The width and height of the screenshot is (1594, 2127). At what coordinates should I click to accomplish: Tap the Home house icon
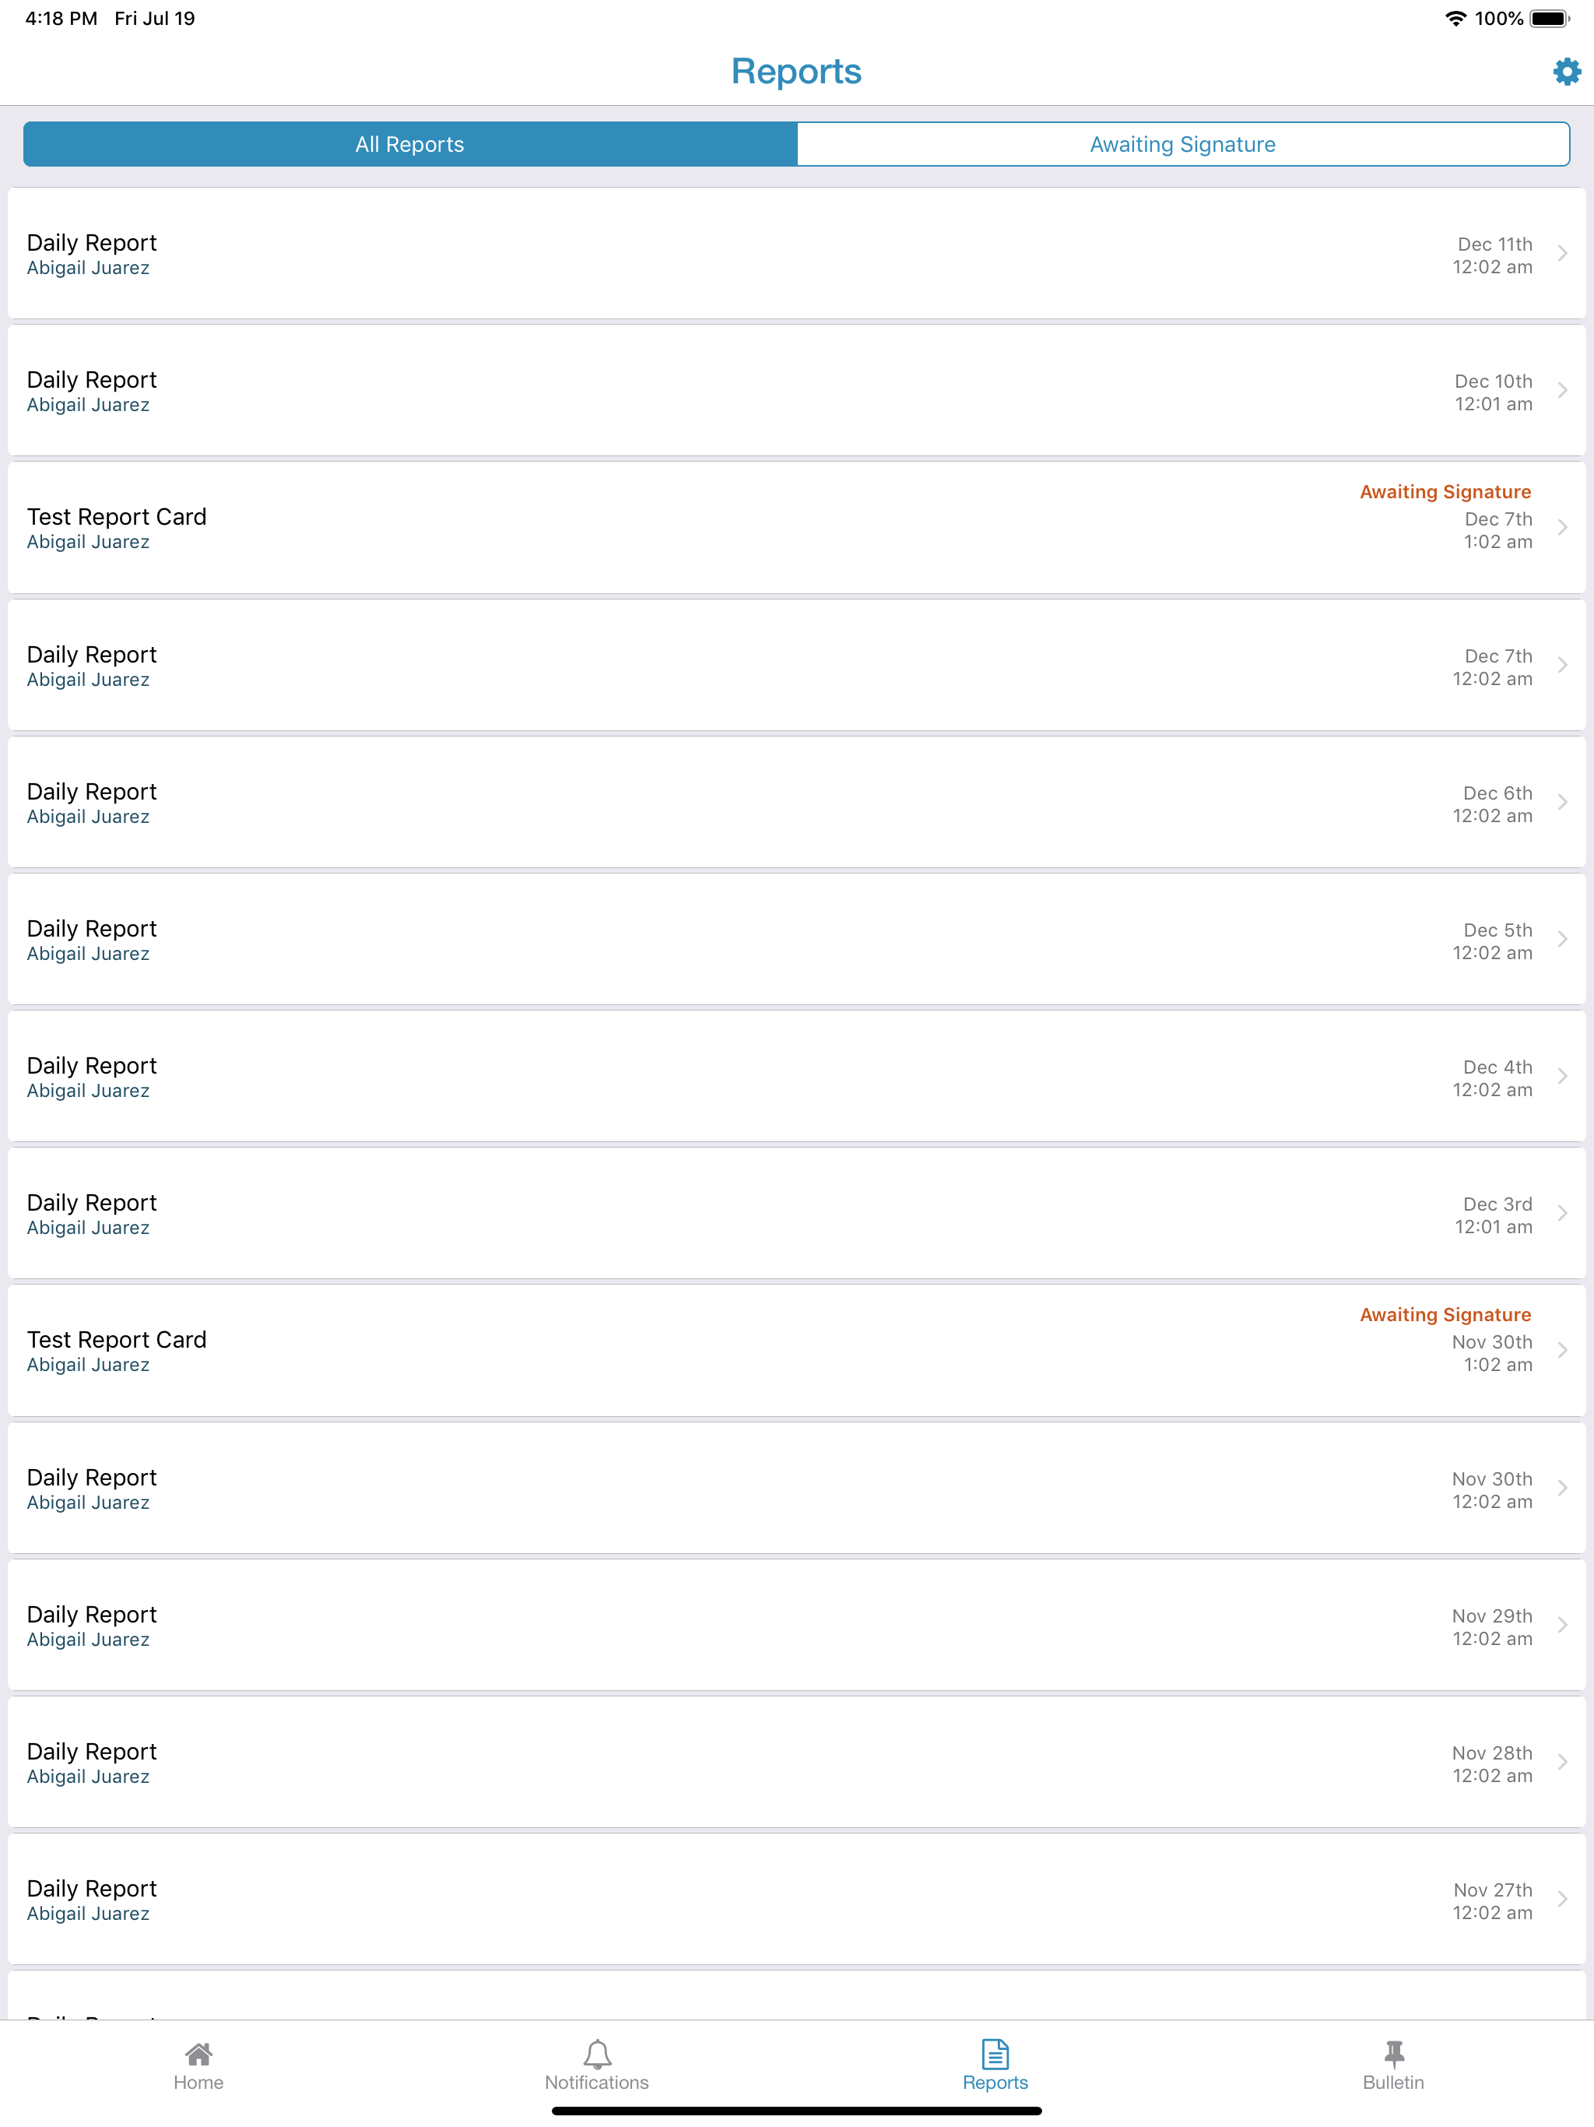pos(199,2054)
